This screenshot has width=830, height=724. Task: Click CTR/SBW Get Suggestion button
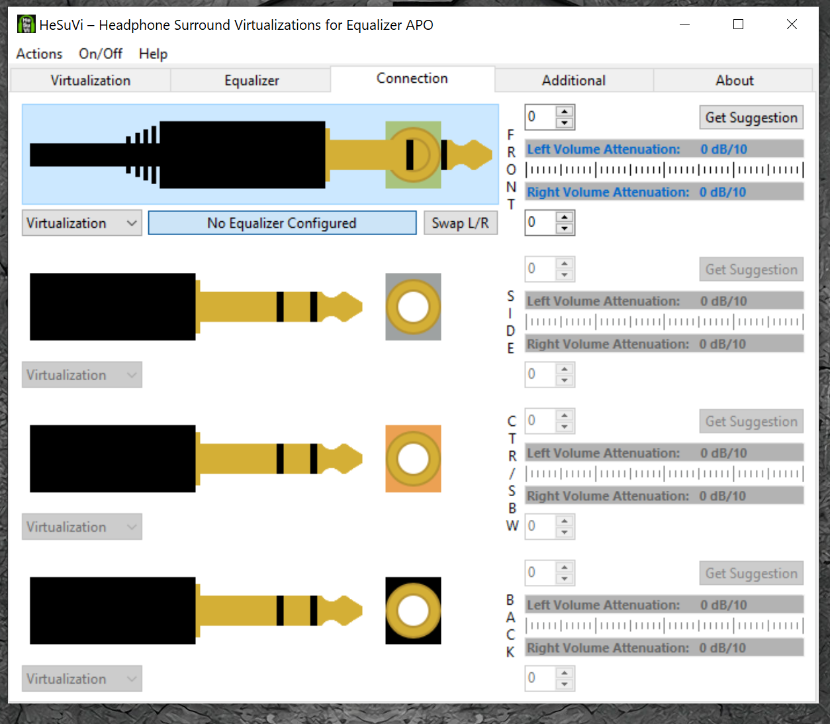click(751, 421)
